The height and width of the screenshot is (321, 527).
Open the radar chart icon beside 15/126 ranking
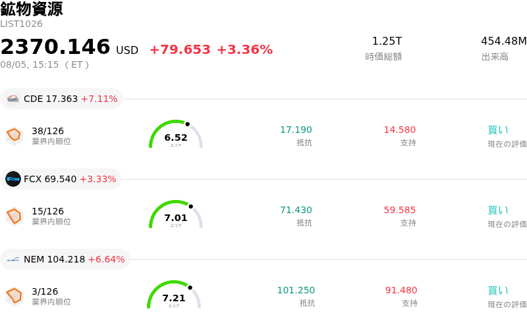coord(14,216)
